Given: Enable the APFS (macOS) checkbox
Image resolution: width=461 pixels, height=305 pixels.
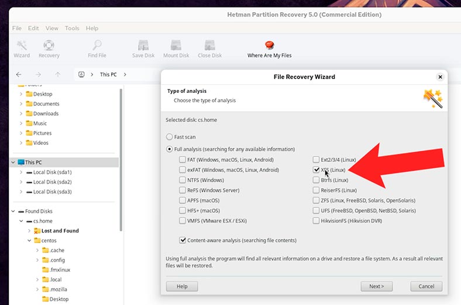Looking at the screenshot, I should [x=183, y=200].
